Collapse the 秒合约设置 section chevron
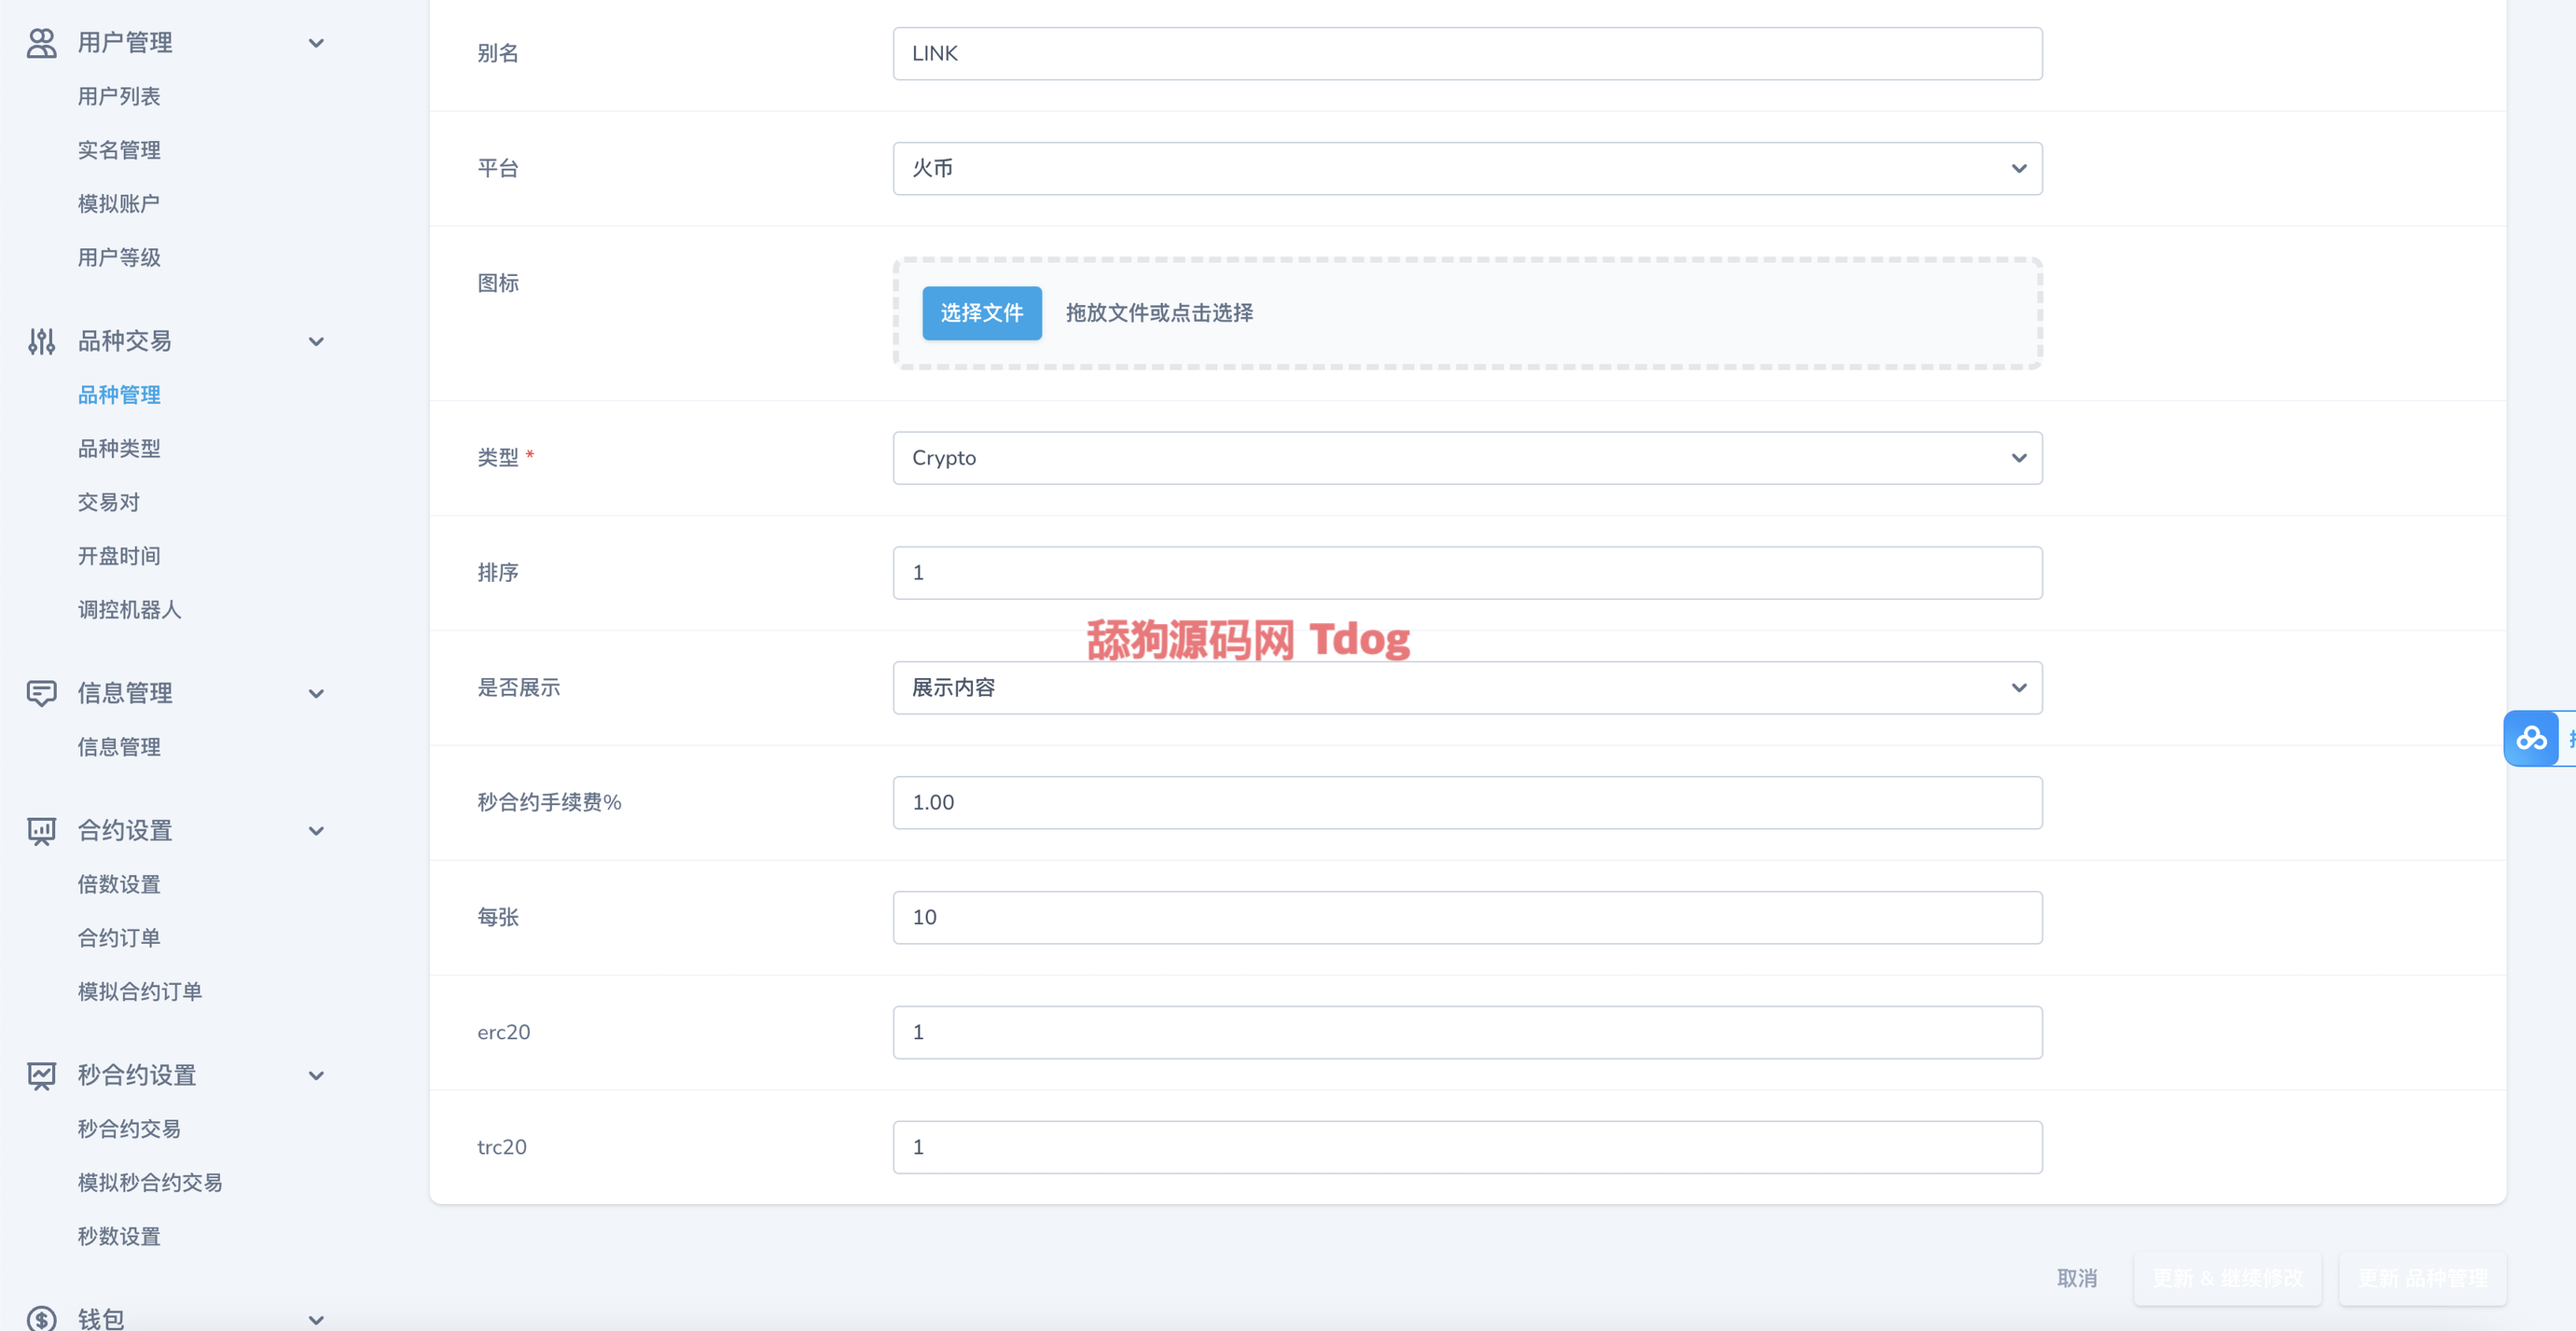Screen dimensions: 2576x1331 click(x=316, y=1075)
